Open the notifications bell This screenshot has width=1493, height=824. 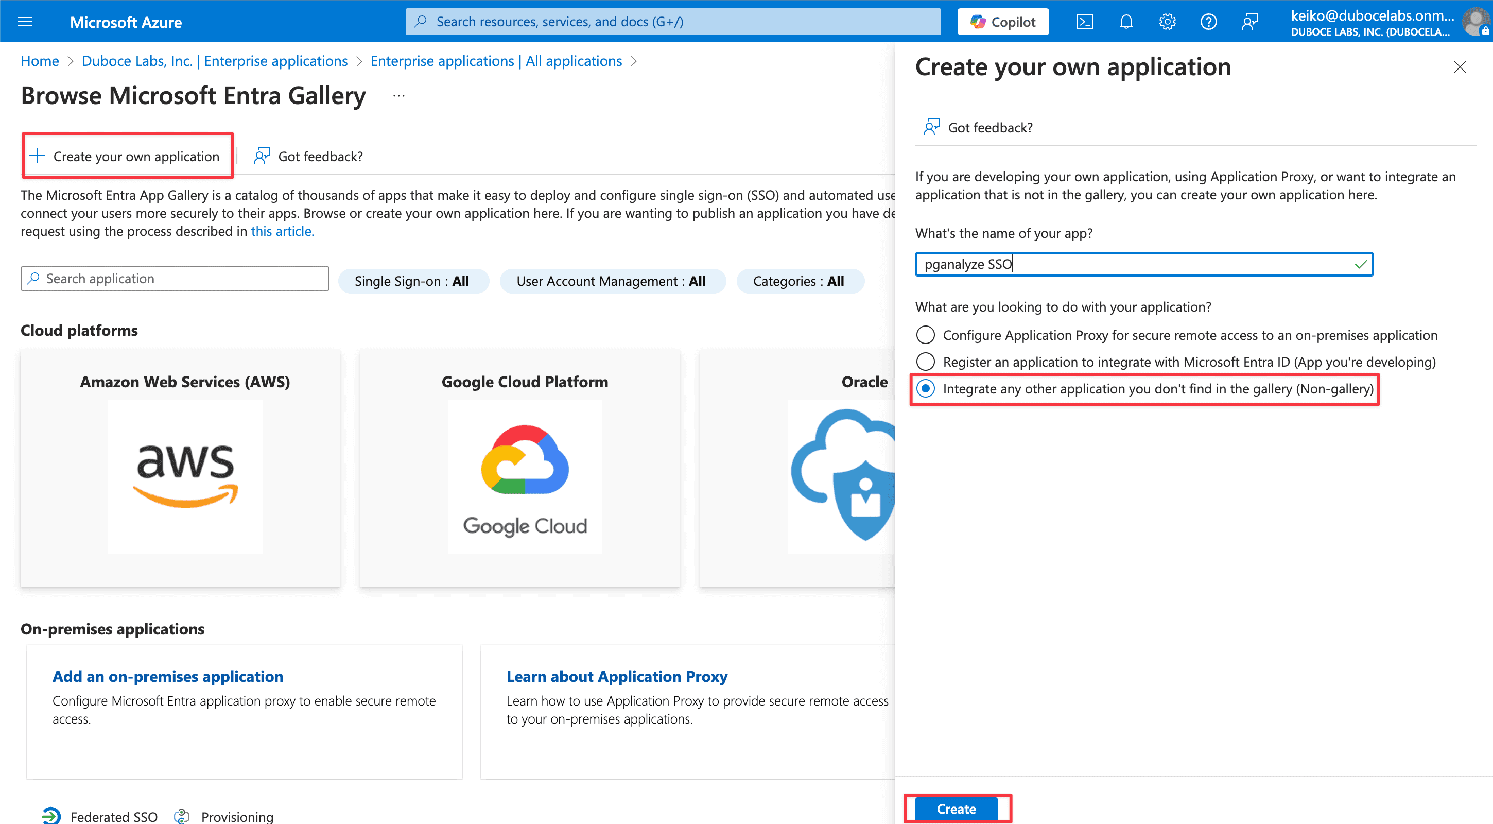pyautogui.click(x=1125, y=22)
